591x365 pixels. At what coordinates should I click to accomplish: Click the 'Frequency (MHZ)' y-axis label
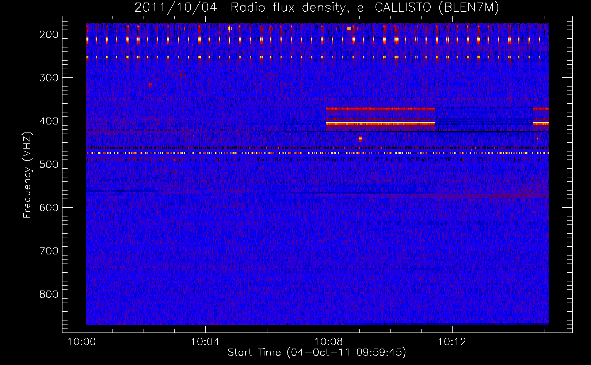tap(27, 175)
